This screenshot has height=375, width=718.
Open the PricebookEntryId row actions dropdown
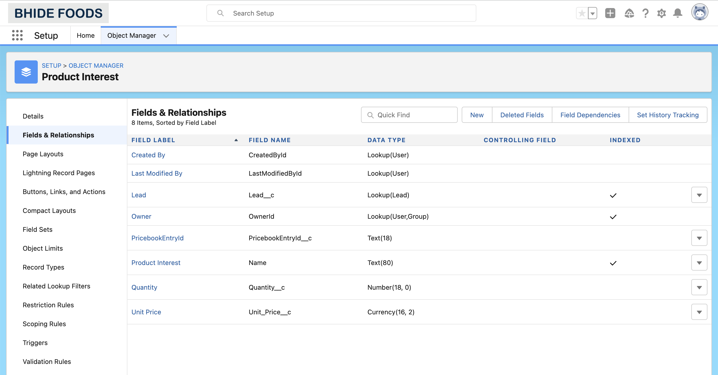click(699, 238)
